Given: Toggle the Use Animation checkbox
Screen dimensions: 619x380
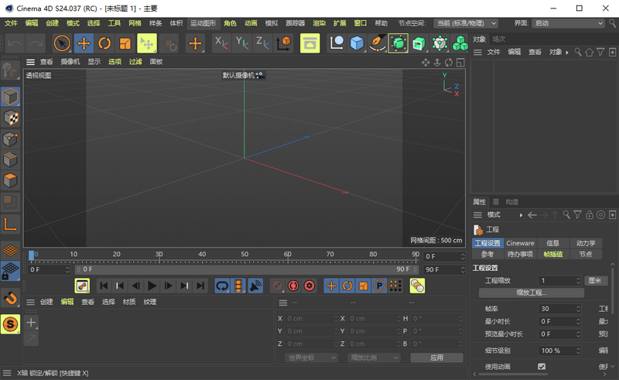Looking at the screenshot, I should point(542,367).
